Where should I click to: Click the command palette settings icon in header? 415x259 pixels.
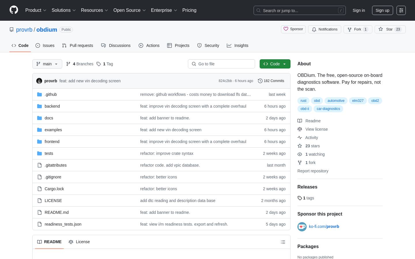pos(401,10)
